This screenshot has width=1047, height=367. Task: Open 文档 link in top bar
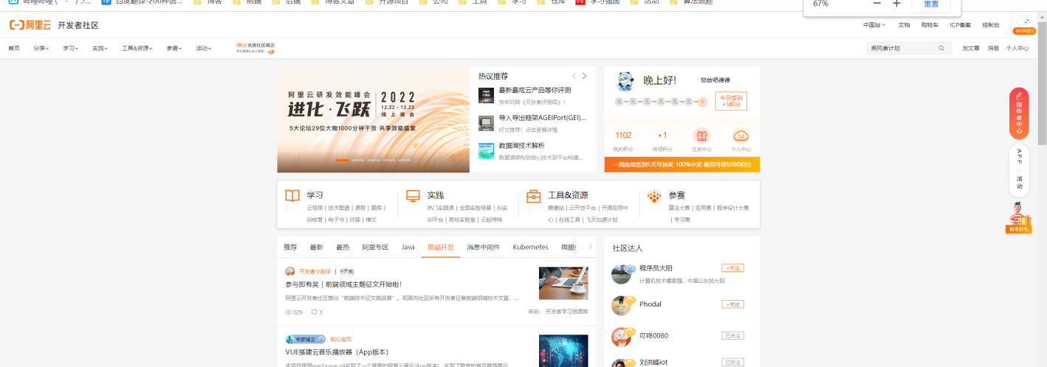point(904,25)
